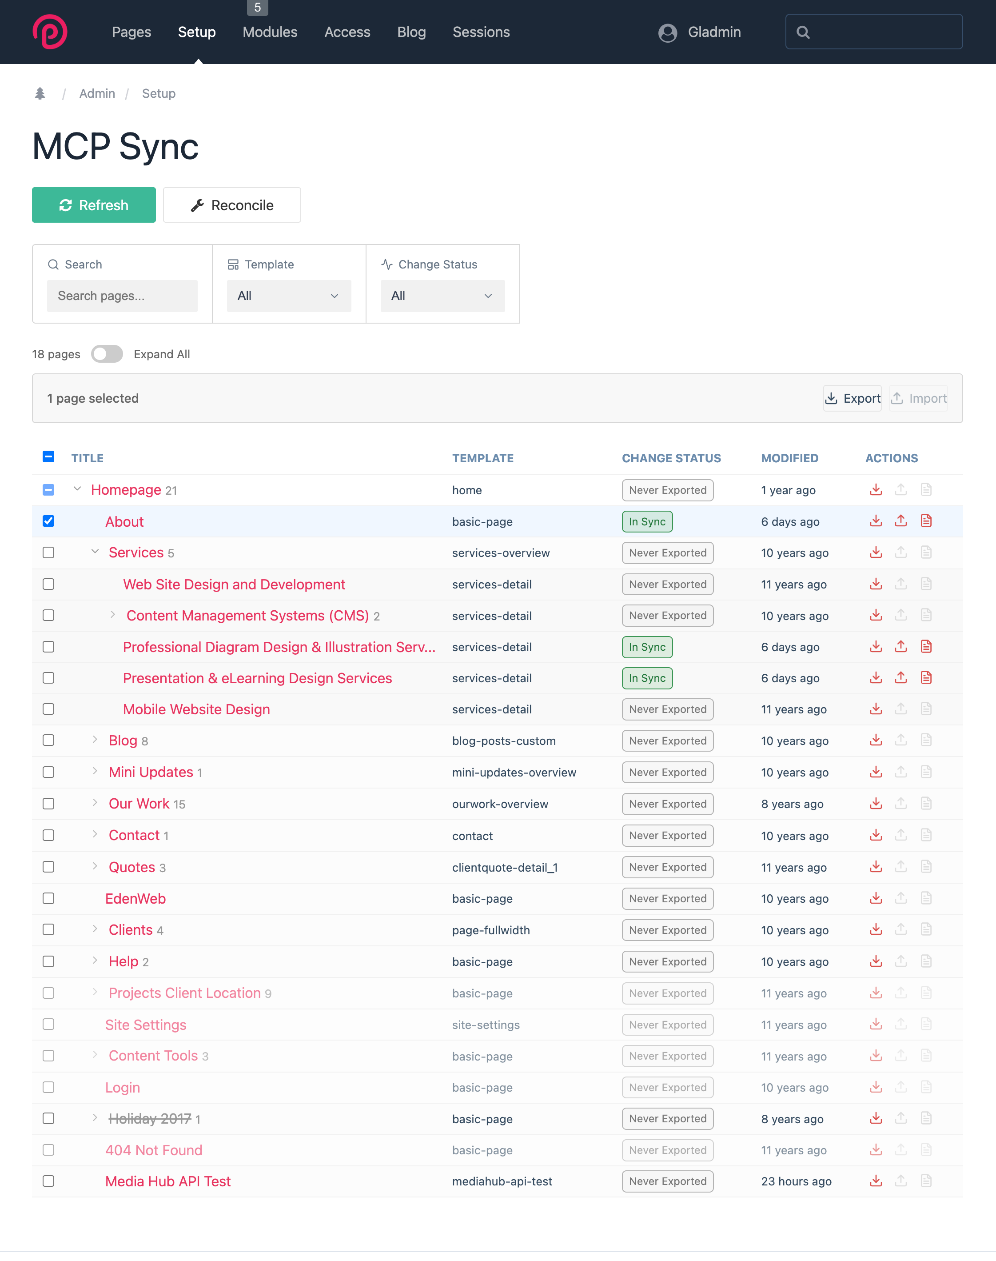Open the Modules menu
This screenshot has width=996, height=1261.
pyautogui.click(x=269, y=32)
